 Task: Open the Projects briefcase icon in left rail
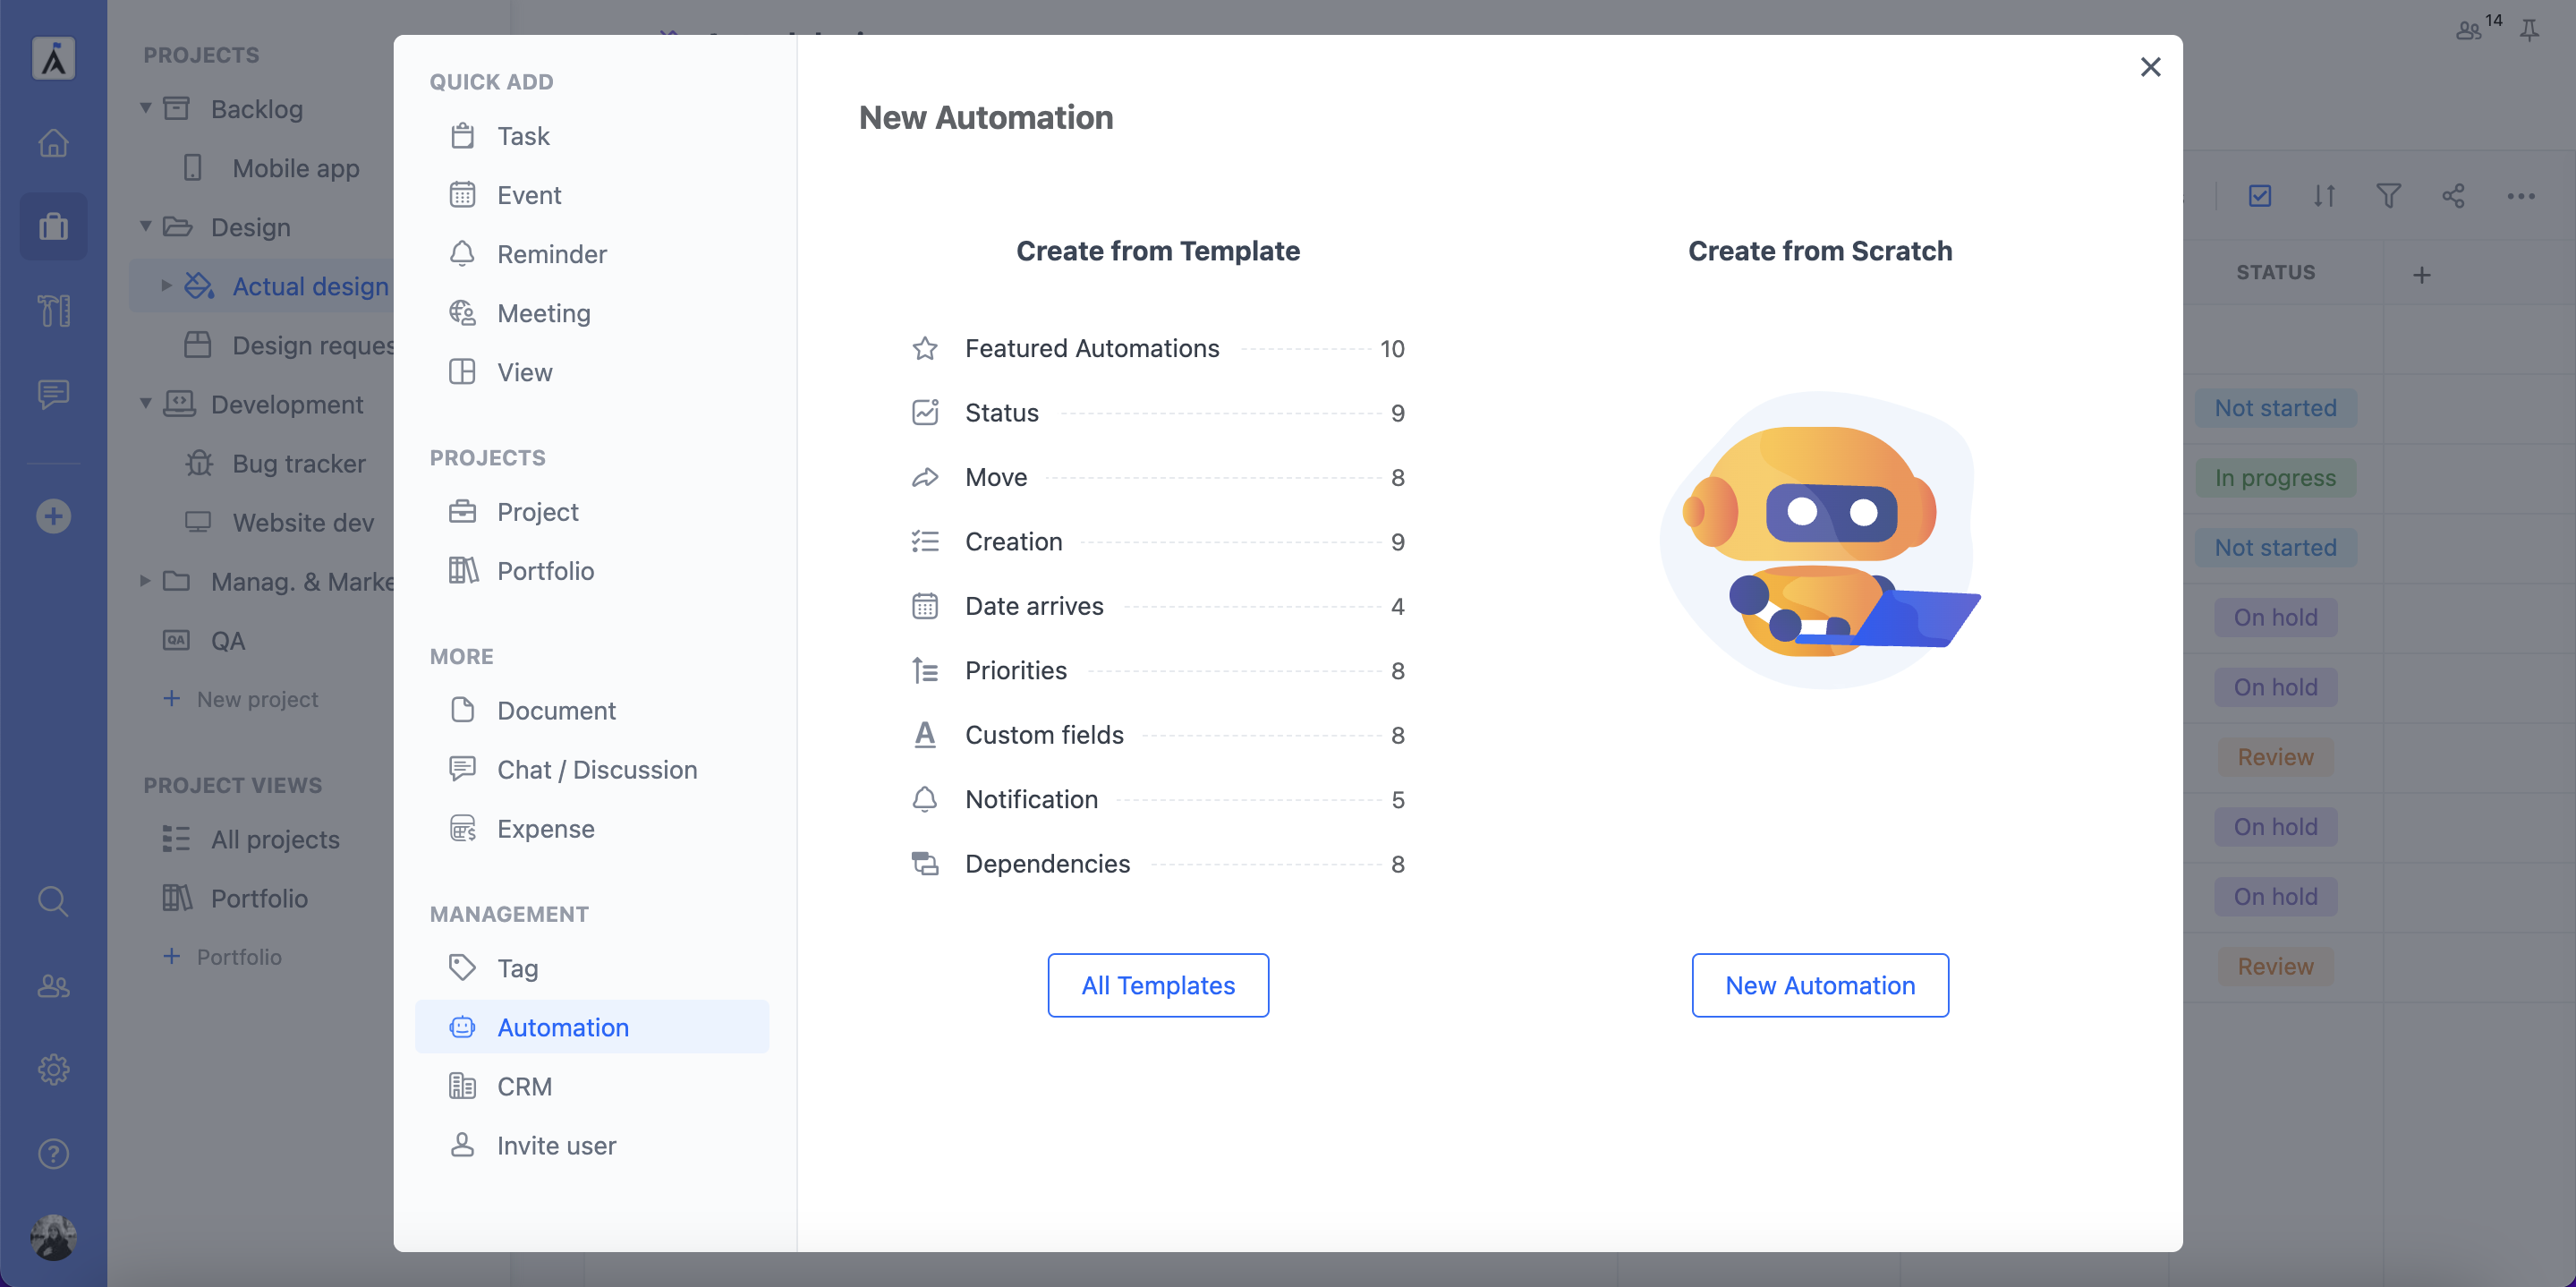[53, 226]
